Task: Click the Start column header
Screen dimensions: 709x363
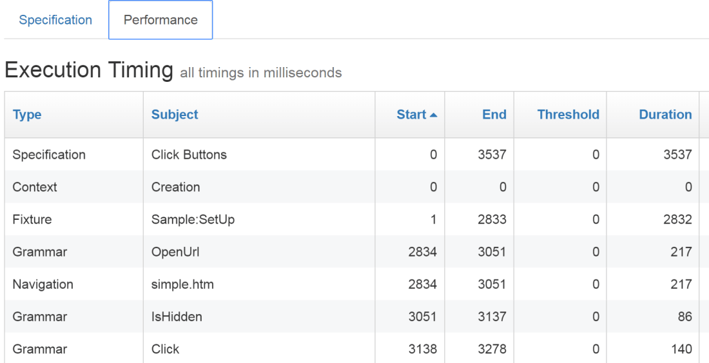Action: coord(411,115)
